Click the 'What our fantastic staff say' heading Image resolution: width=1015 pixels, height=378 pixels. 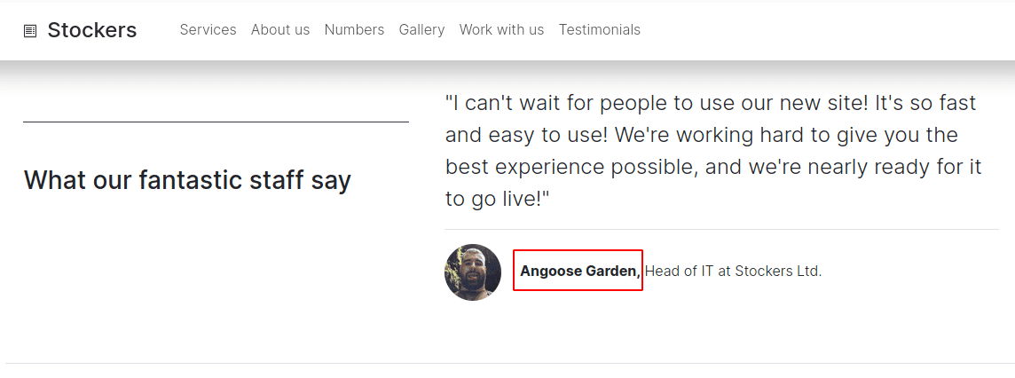click(187, 180)
